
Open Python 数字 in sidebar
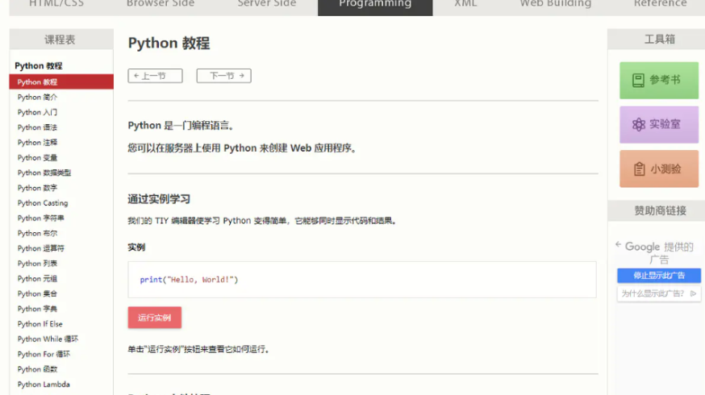point(37,188)
